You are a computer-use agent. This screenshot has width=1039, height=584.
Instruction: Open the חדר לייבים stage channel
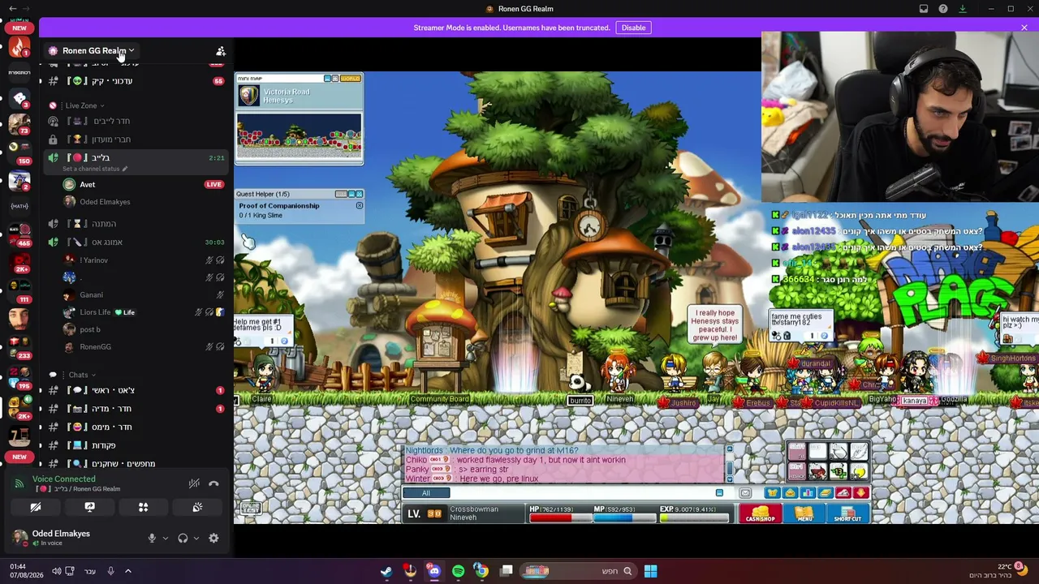(x=136, y=121)
